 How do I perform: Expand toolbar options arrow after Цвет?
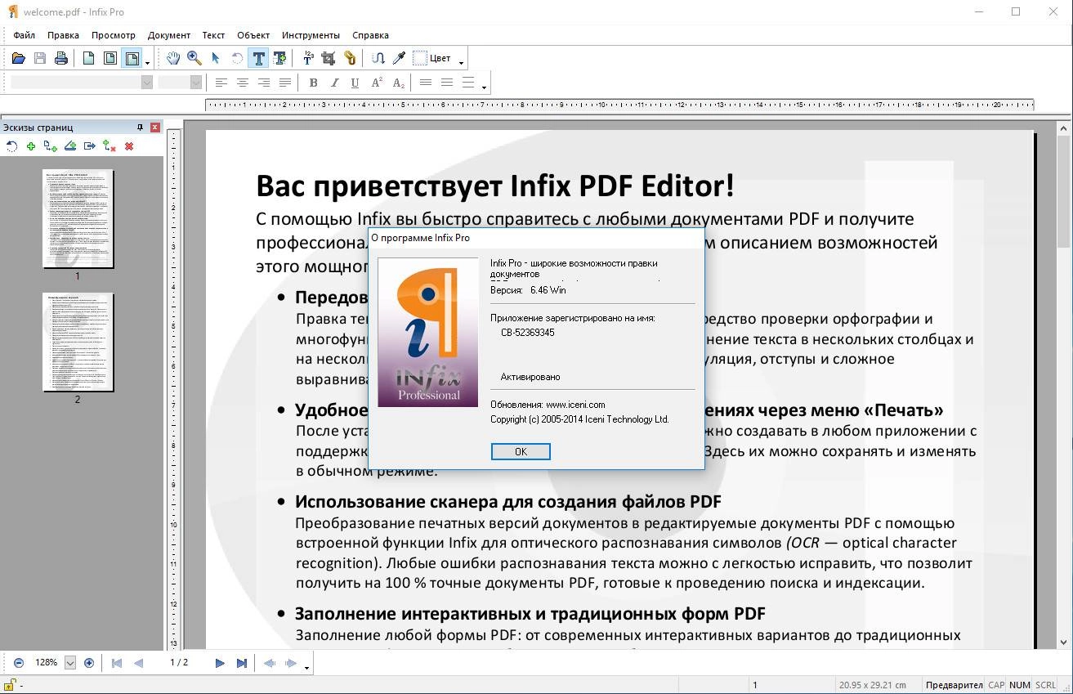[x=462, y=63]
